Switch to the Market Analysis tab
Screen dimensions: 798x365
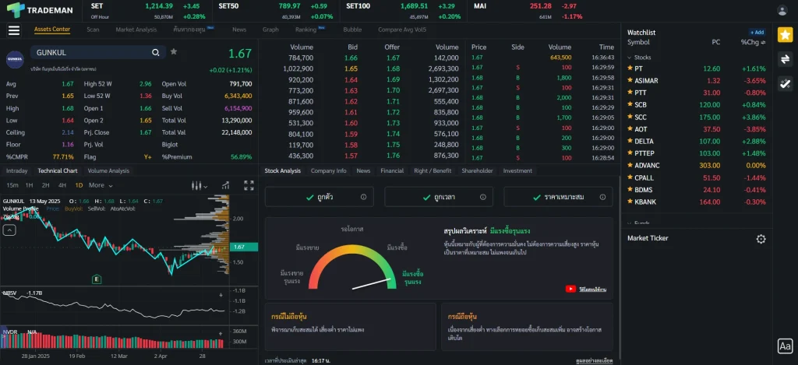136,30
